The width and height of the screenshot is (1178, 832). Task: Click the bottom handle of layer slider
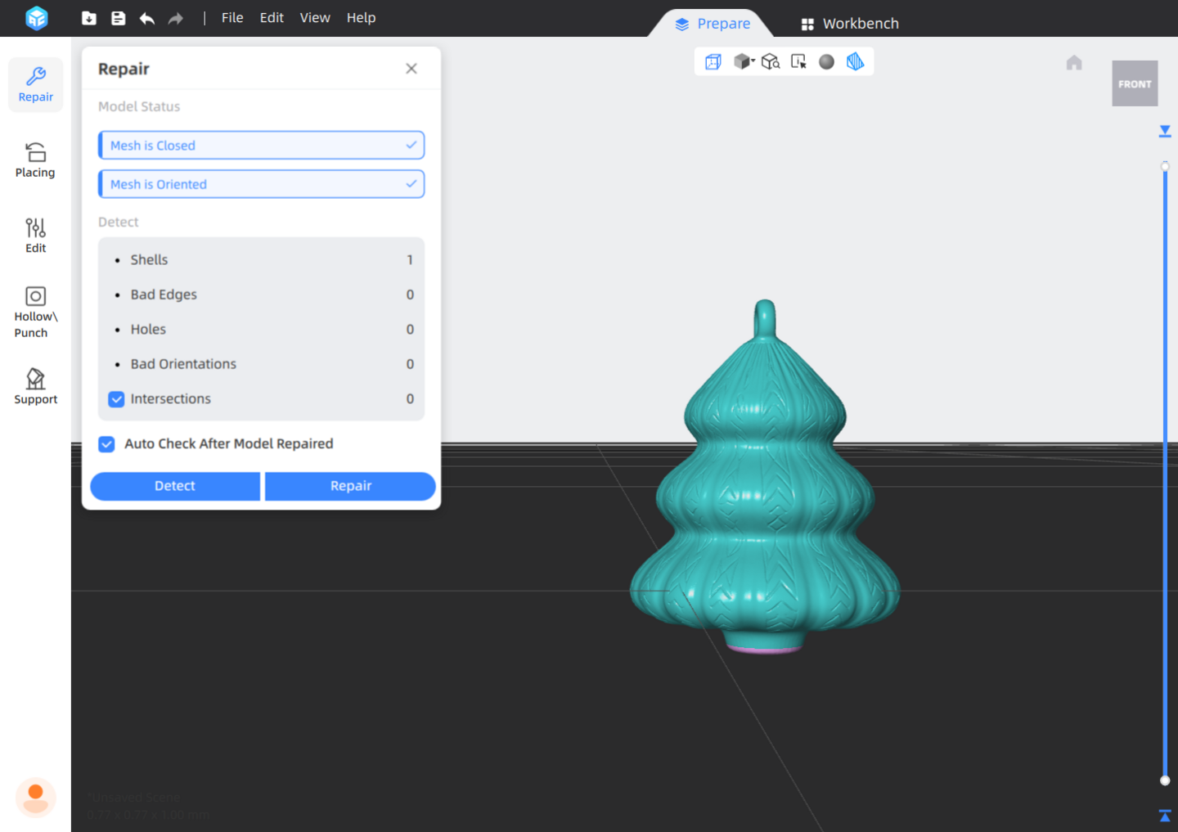1165,780
